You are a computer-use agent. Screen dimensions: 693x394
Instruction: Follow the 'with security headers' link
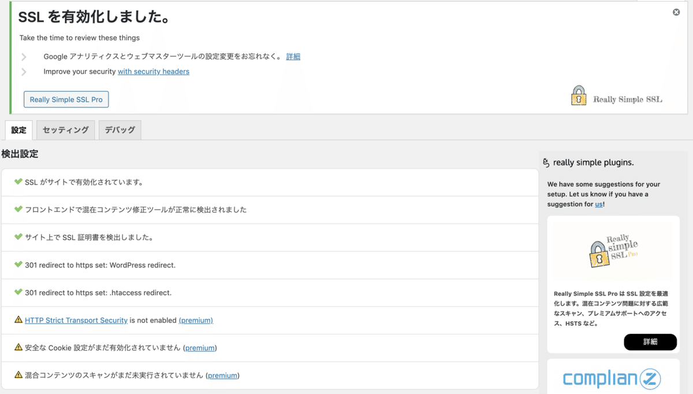(x=154, y=72)
